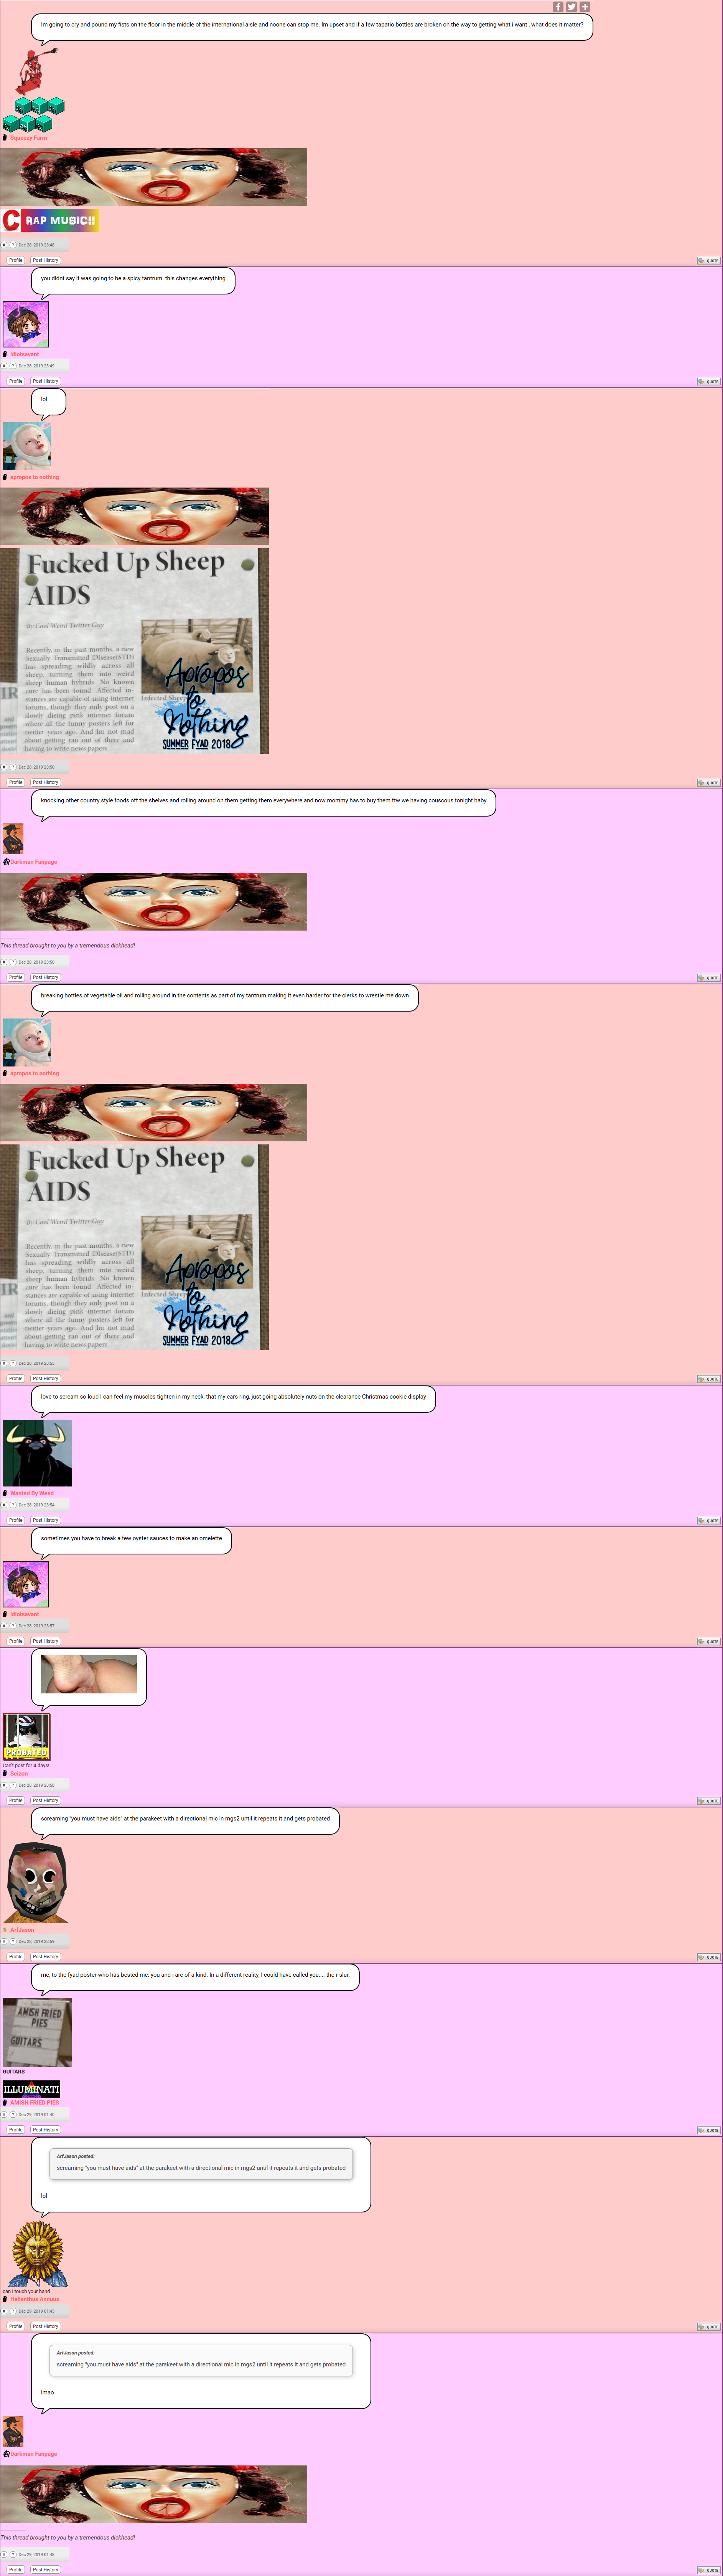Image resolution: width=723 pixels, height=2576 pixels.
Task: Share thread via the Facebook icon
Action: [x=558, y=7]
